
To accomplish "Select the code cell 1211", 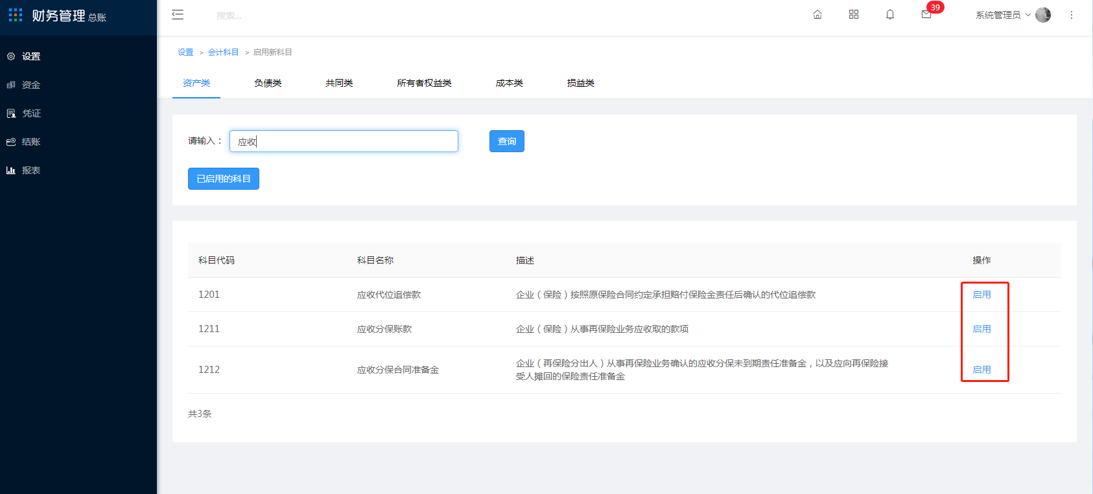I will (209, 329).
